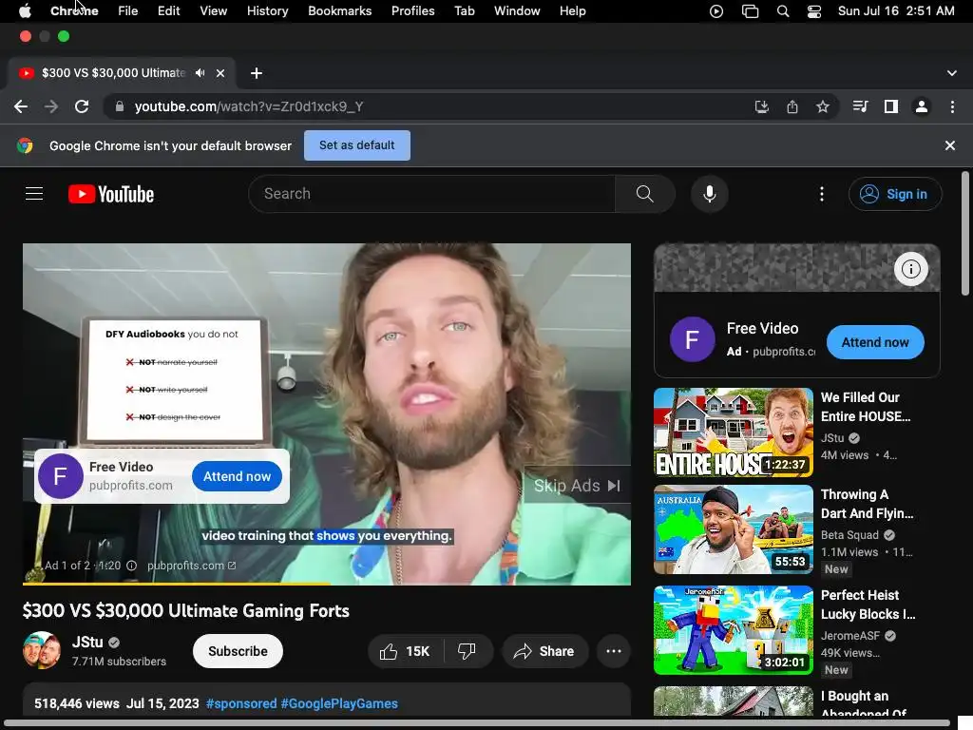
Task: Click the JeromeASF channel name
Action: [850, 636]
